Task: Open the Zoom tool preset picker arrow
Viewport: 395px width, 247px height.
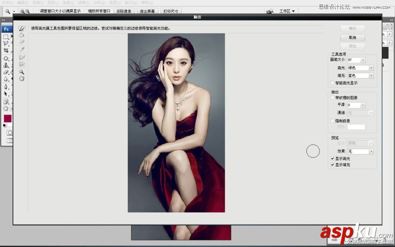Action: pyautogui.click(x=14, y=11)
